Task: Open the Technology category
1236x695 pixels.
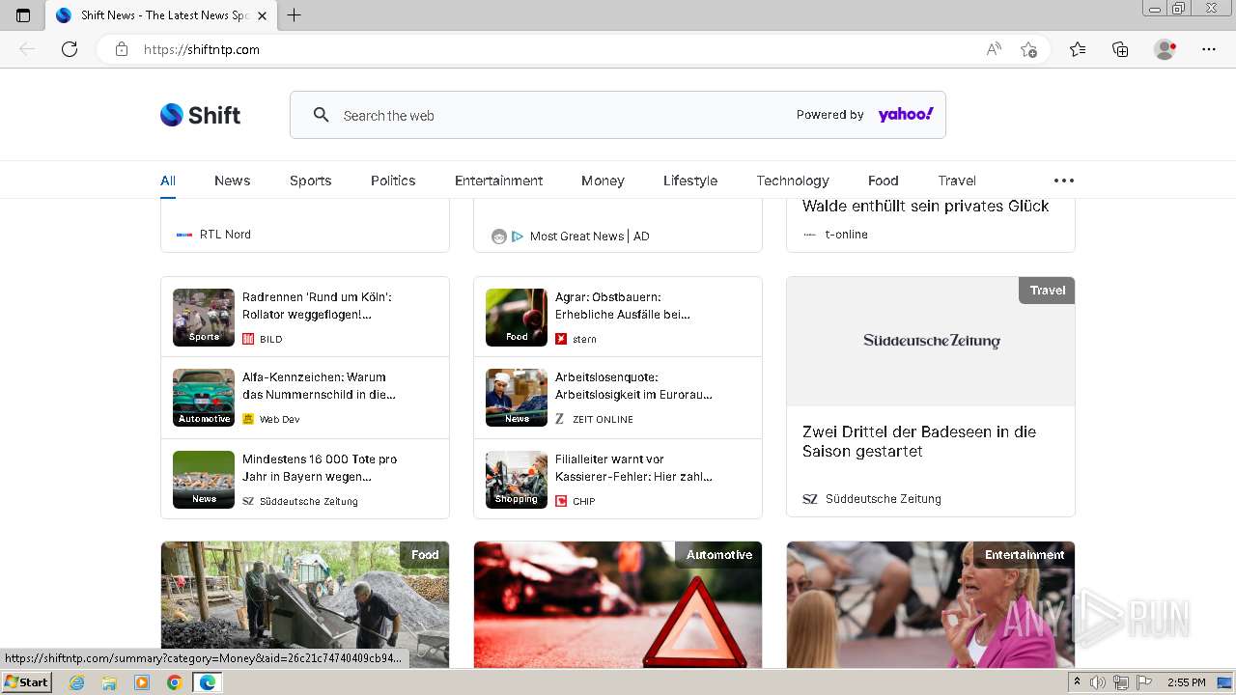Action: 793,181
